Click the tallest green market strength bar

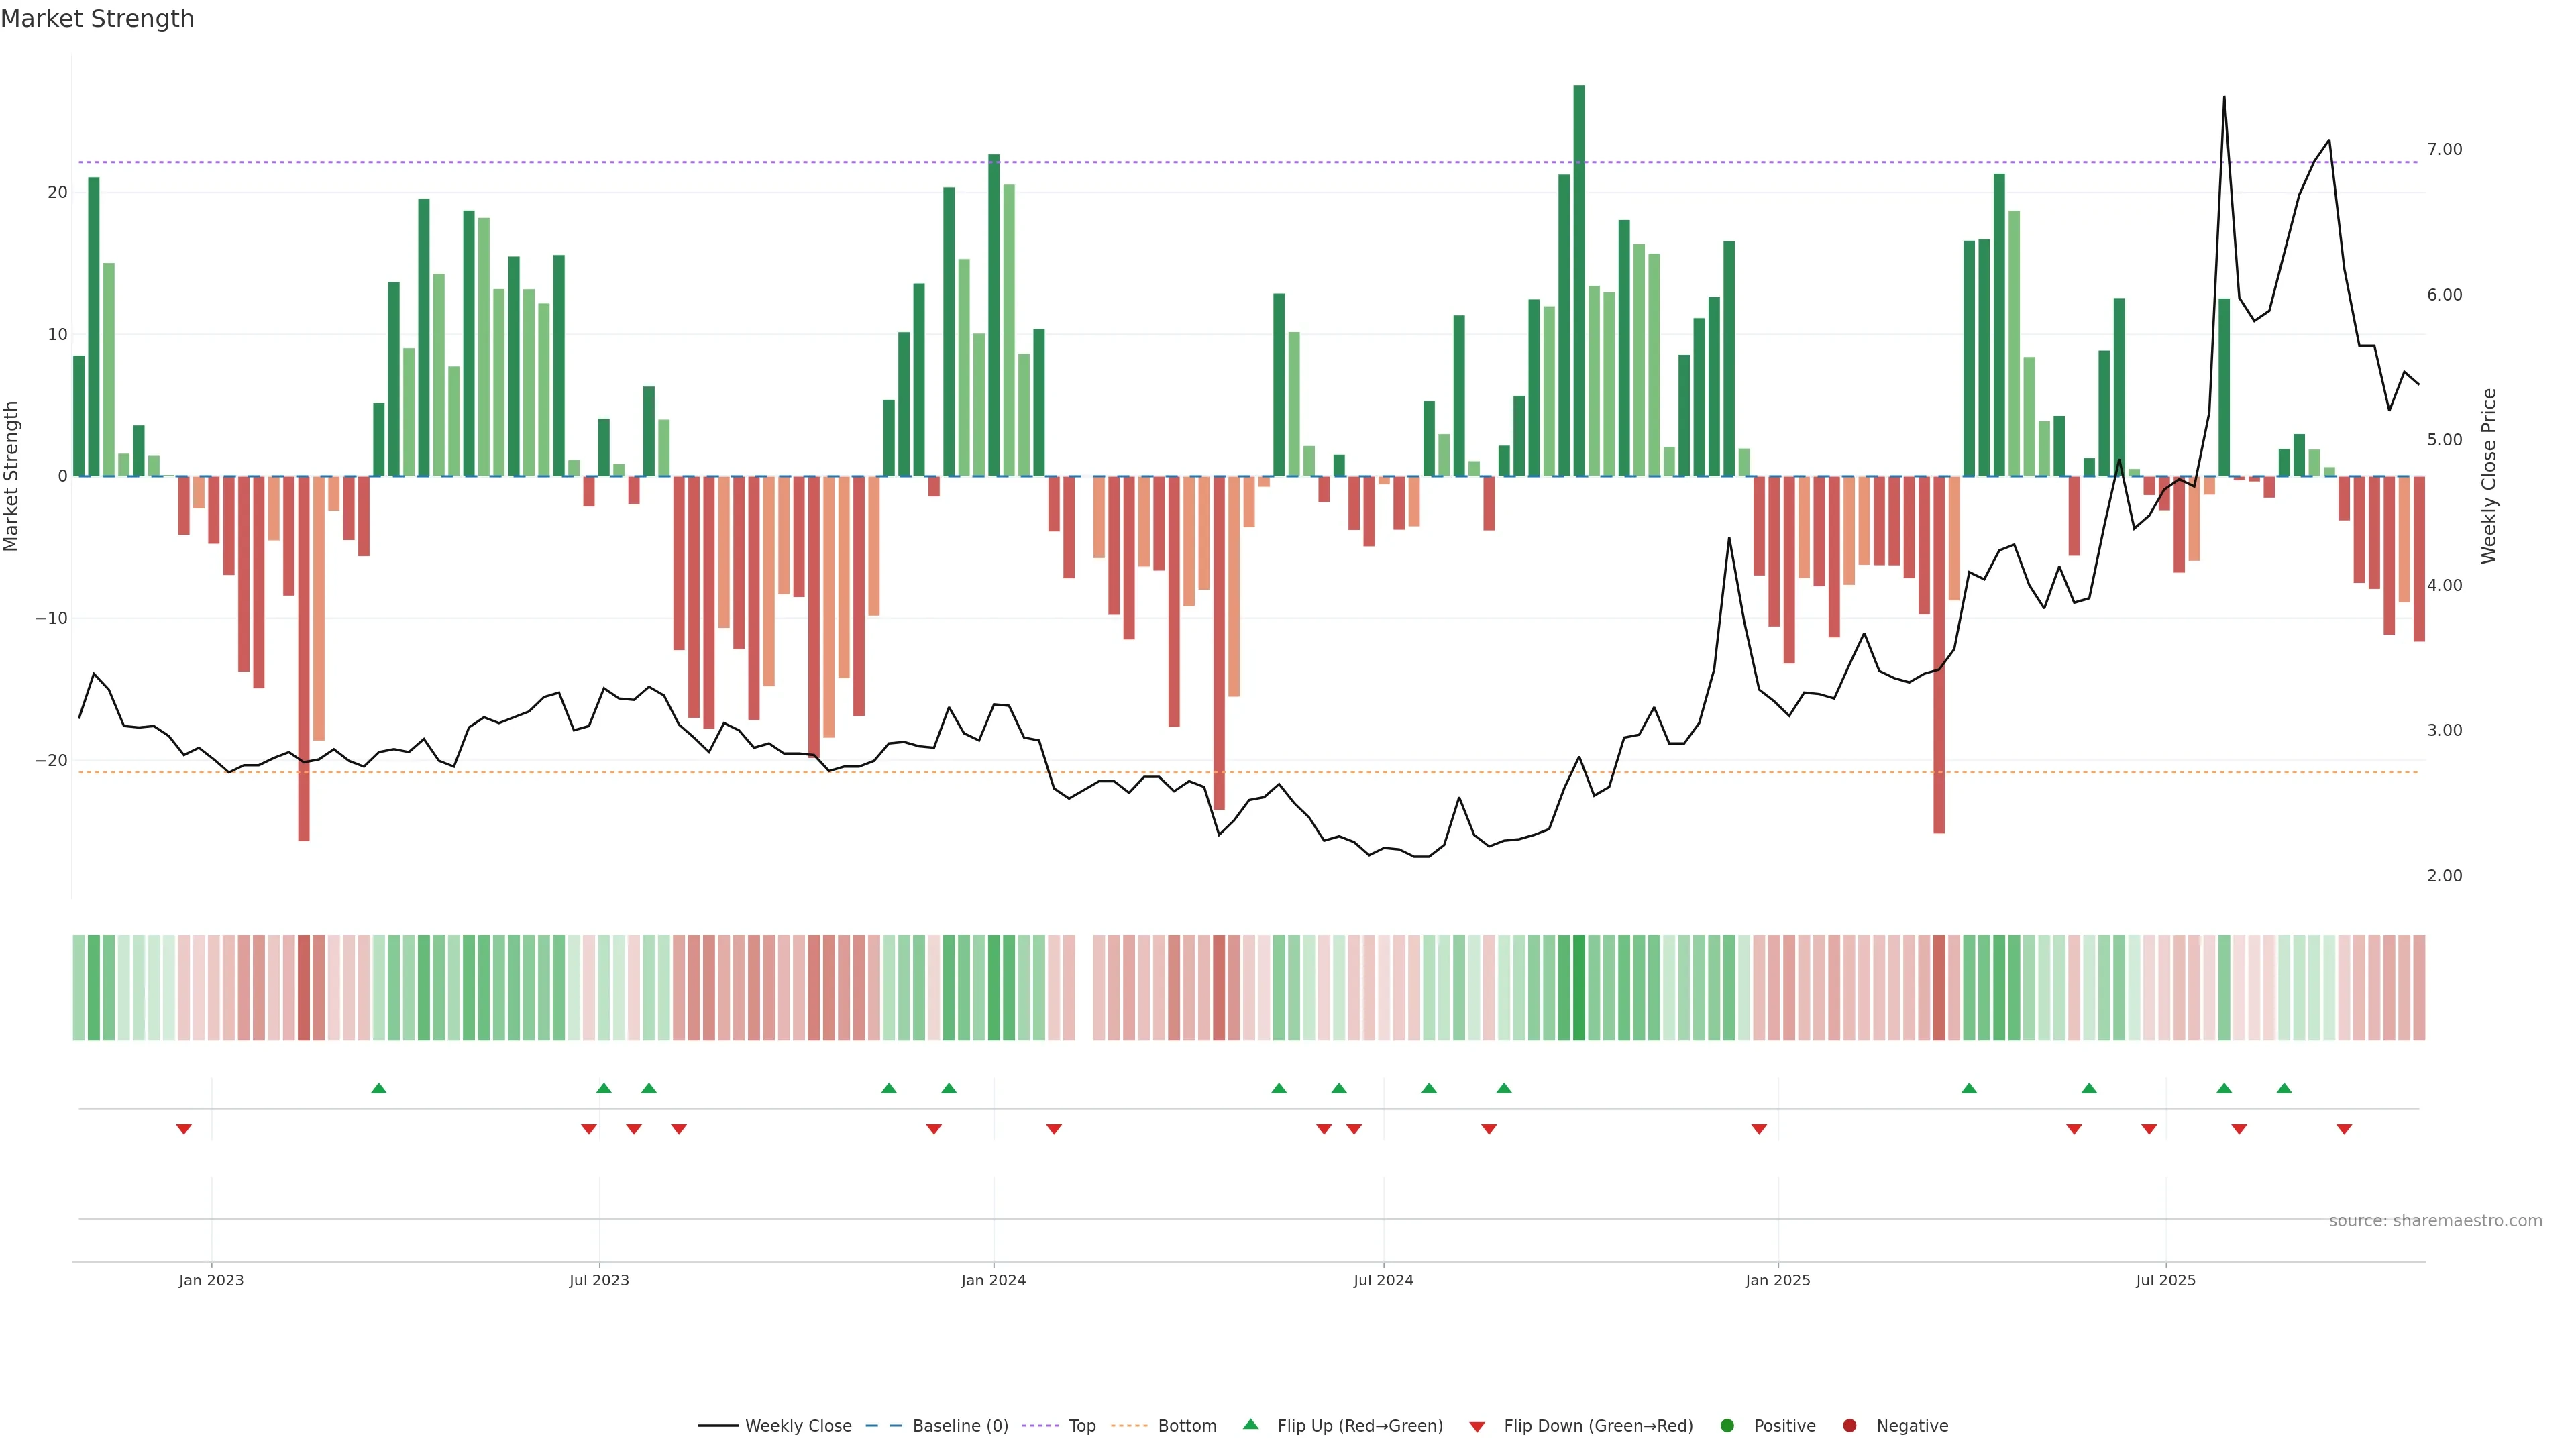coord(1579,280)
